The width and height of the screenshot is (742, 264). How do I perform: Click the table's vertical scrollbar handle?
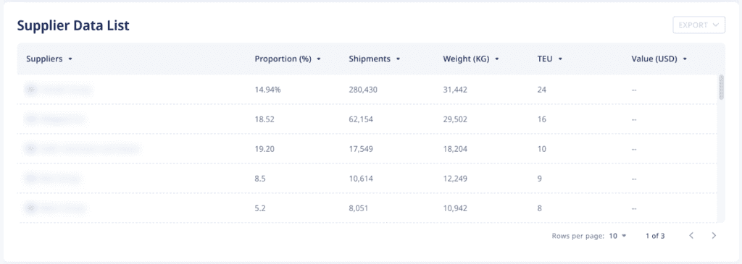click(x=721, y=87)
